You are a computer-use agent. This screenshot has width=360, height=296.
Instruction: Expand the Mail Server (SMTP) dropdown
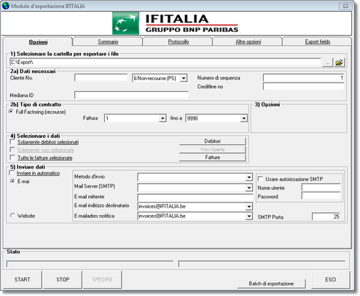coord(249,187)
